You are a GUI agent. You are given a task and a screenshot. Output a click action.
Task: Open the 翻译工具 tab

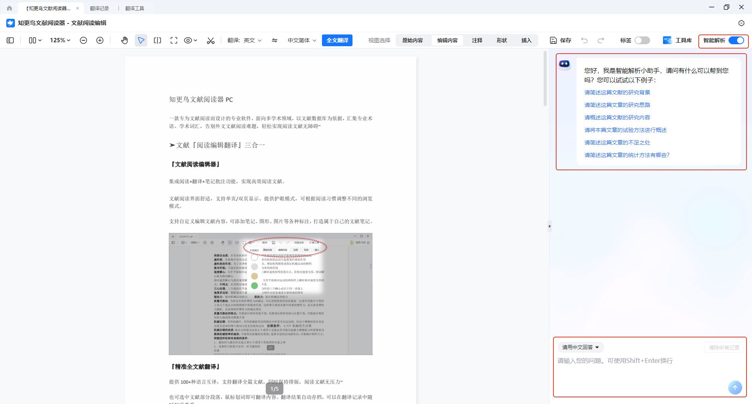tap(135, 8)
